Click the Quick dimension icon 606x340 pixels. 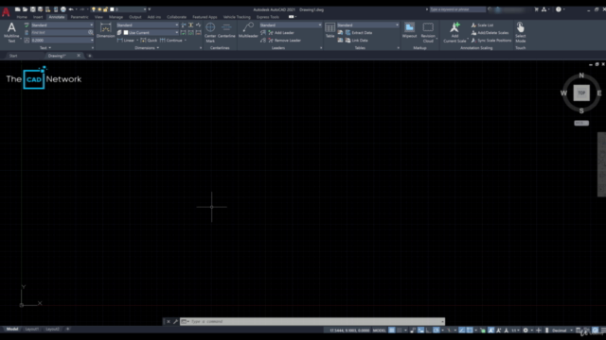pos(143,40)
